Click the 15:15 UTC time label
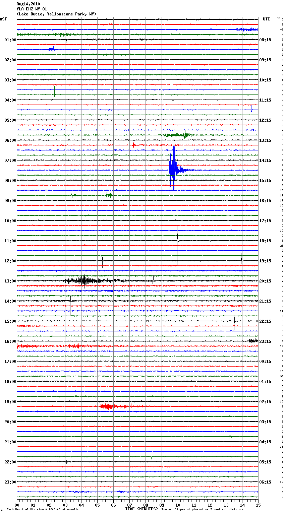The image size is (285, 514). point(265,181)
